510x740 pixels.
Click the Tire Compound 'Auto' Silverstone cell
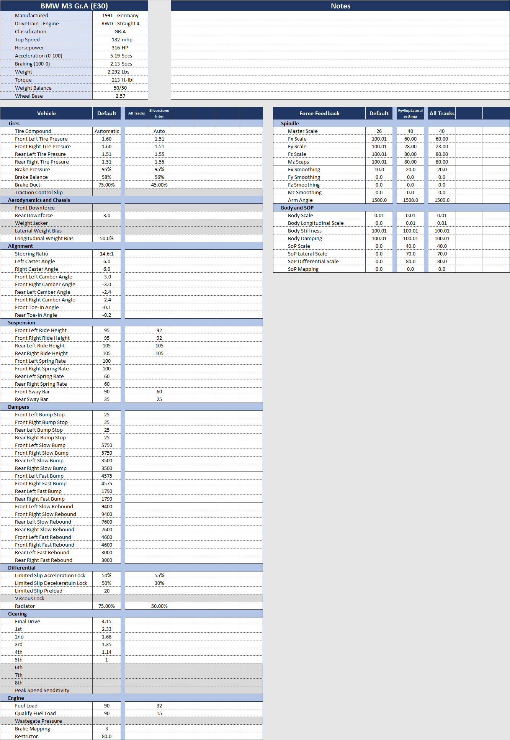[159, 131]
